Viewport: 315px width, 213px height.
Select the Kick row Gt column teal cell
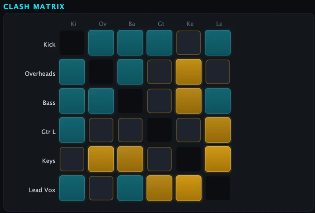(x=159, y=43)
